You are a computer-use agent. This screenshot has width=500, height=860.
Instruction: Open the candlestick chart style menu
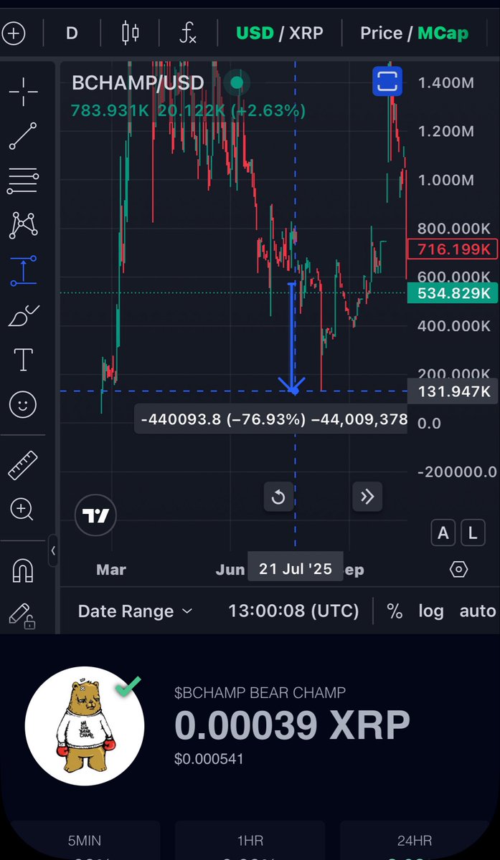(131, 33)
